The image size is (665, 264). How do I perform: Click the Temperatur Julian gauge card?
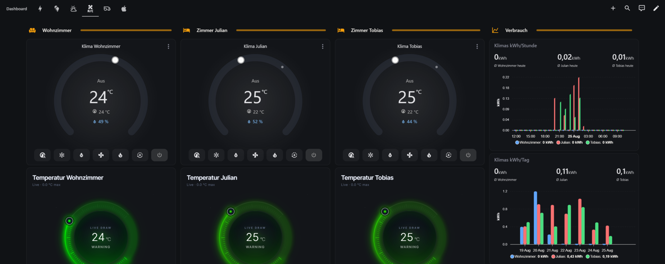click(255, 216)
